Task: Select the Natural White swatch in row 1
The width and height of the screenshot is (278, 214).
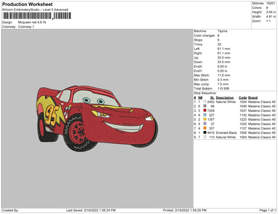Action: click(x=205, y=102)
